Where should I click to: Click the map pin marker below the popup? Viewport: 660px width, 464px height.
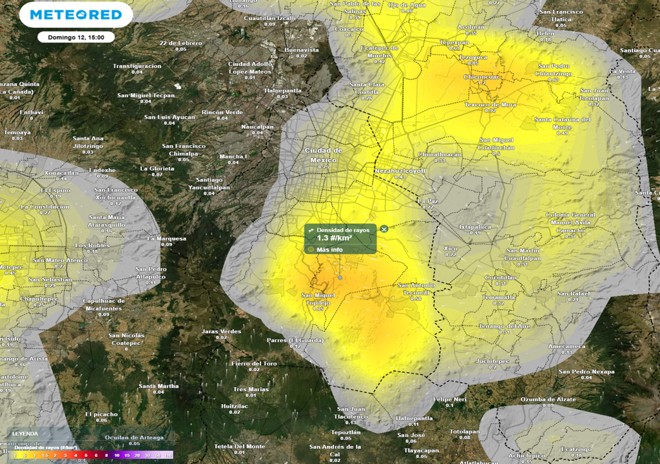click(340, 277)
